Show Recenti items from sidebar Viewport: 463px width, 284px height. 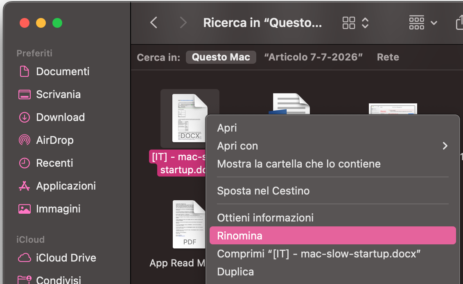(x=54, y=163)
